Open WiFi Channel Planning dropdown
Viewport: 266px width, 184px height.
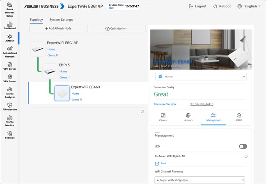(199, 180)
